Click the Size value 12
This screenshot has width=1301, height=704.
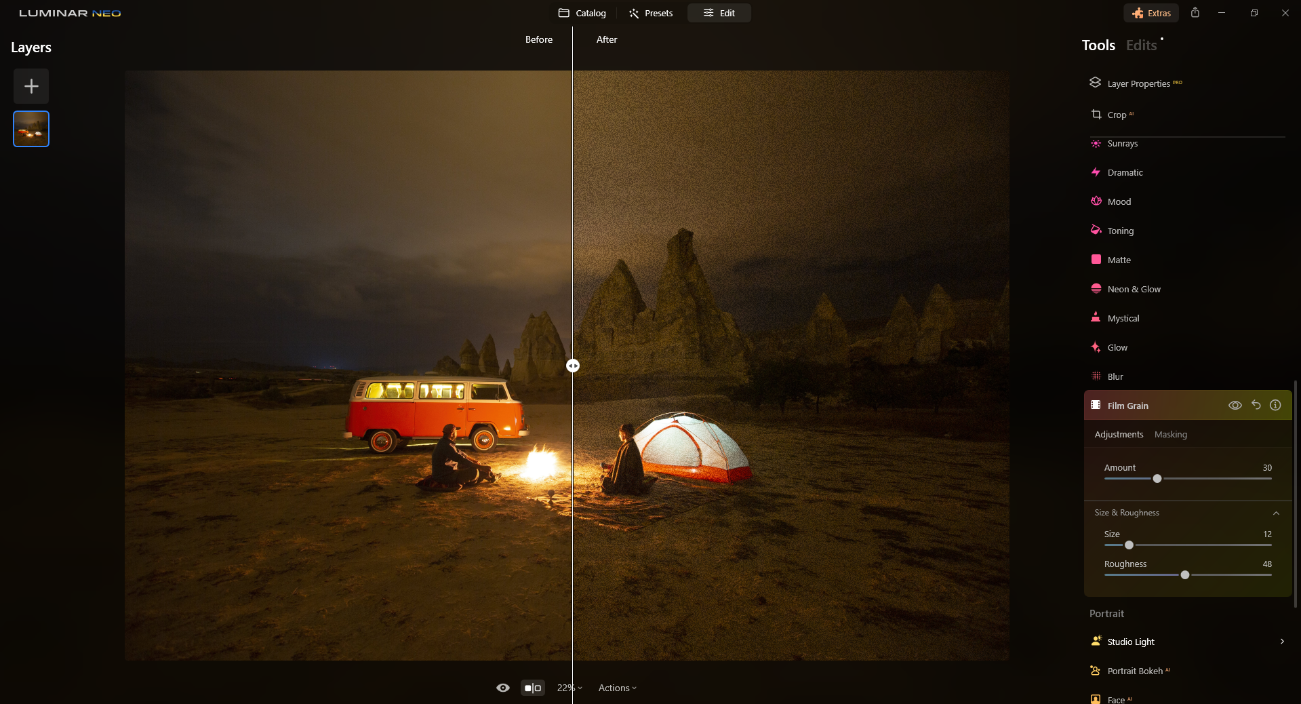(x=1267, y=534)
